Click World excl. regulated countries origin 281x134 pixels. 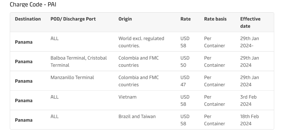click(x=141, y=42)
